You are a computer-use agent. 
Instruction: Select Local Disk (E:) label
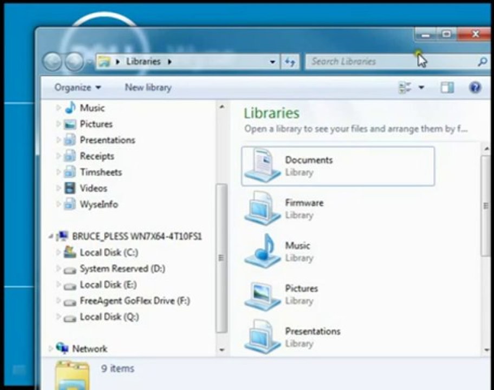(x=108, y=284)
